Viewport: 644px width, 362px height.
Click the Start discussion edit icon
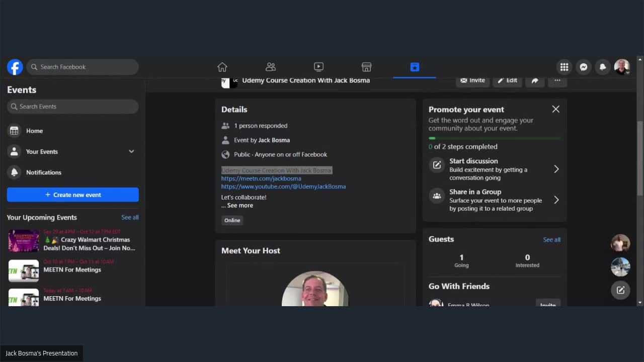pyautogui.click(x=437, y=165)
